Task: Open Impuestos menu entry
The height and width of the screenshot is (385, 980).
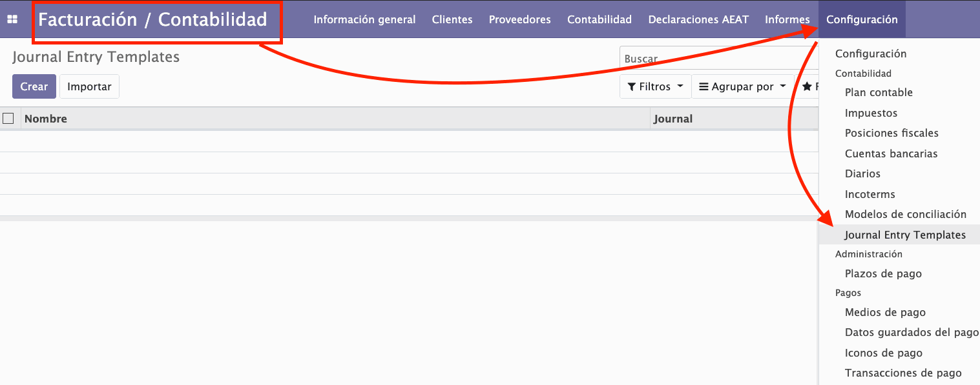Action: pyautogui.click(x=871, y=113)
